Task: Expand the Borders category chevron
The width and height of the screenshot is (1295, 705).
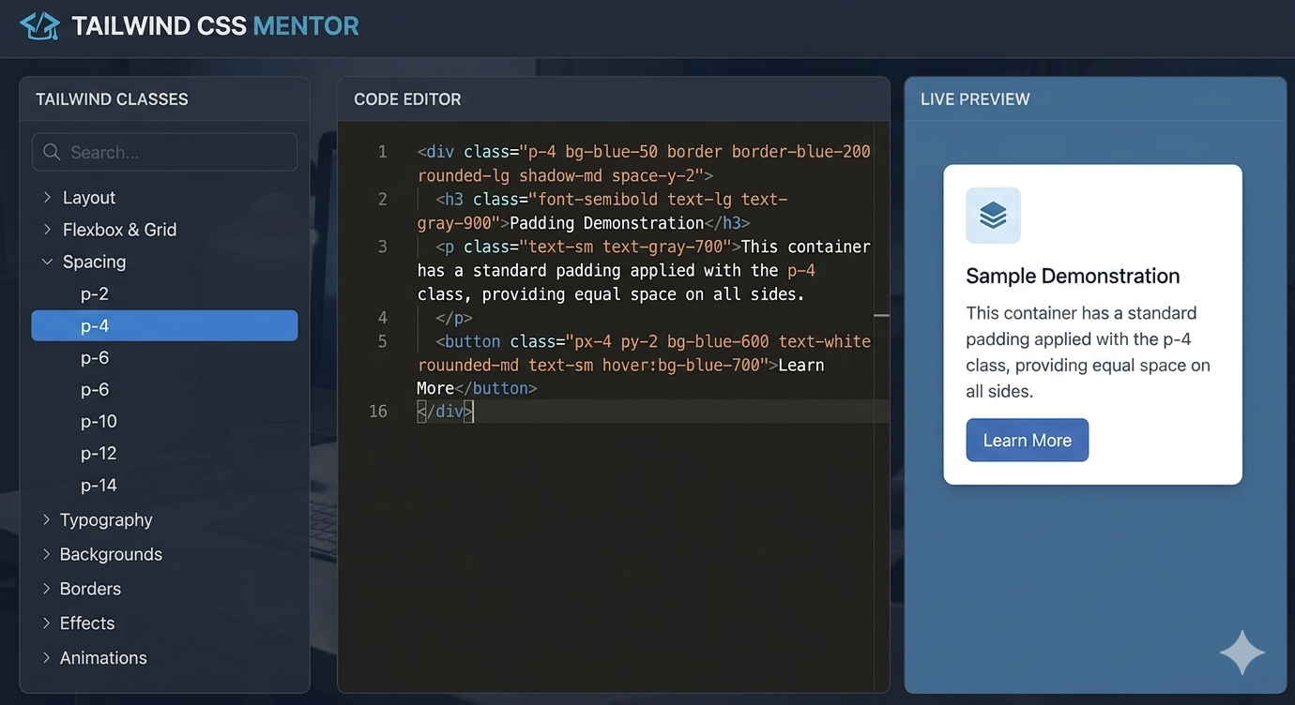Action: pos(47,589)
